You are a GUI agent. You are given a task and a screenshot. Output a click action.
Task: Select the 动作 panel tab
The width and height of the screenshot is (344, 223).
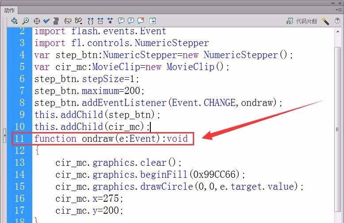click(x=9, y=10)
